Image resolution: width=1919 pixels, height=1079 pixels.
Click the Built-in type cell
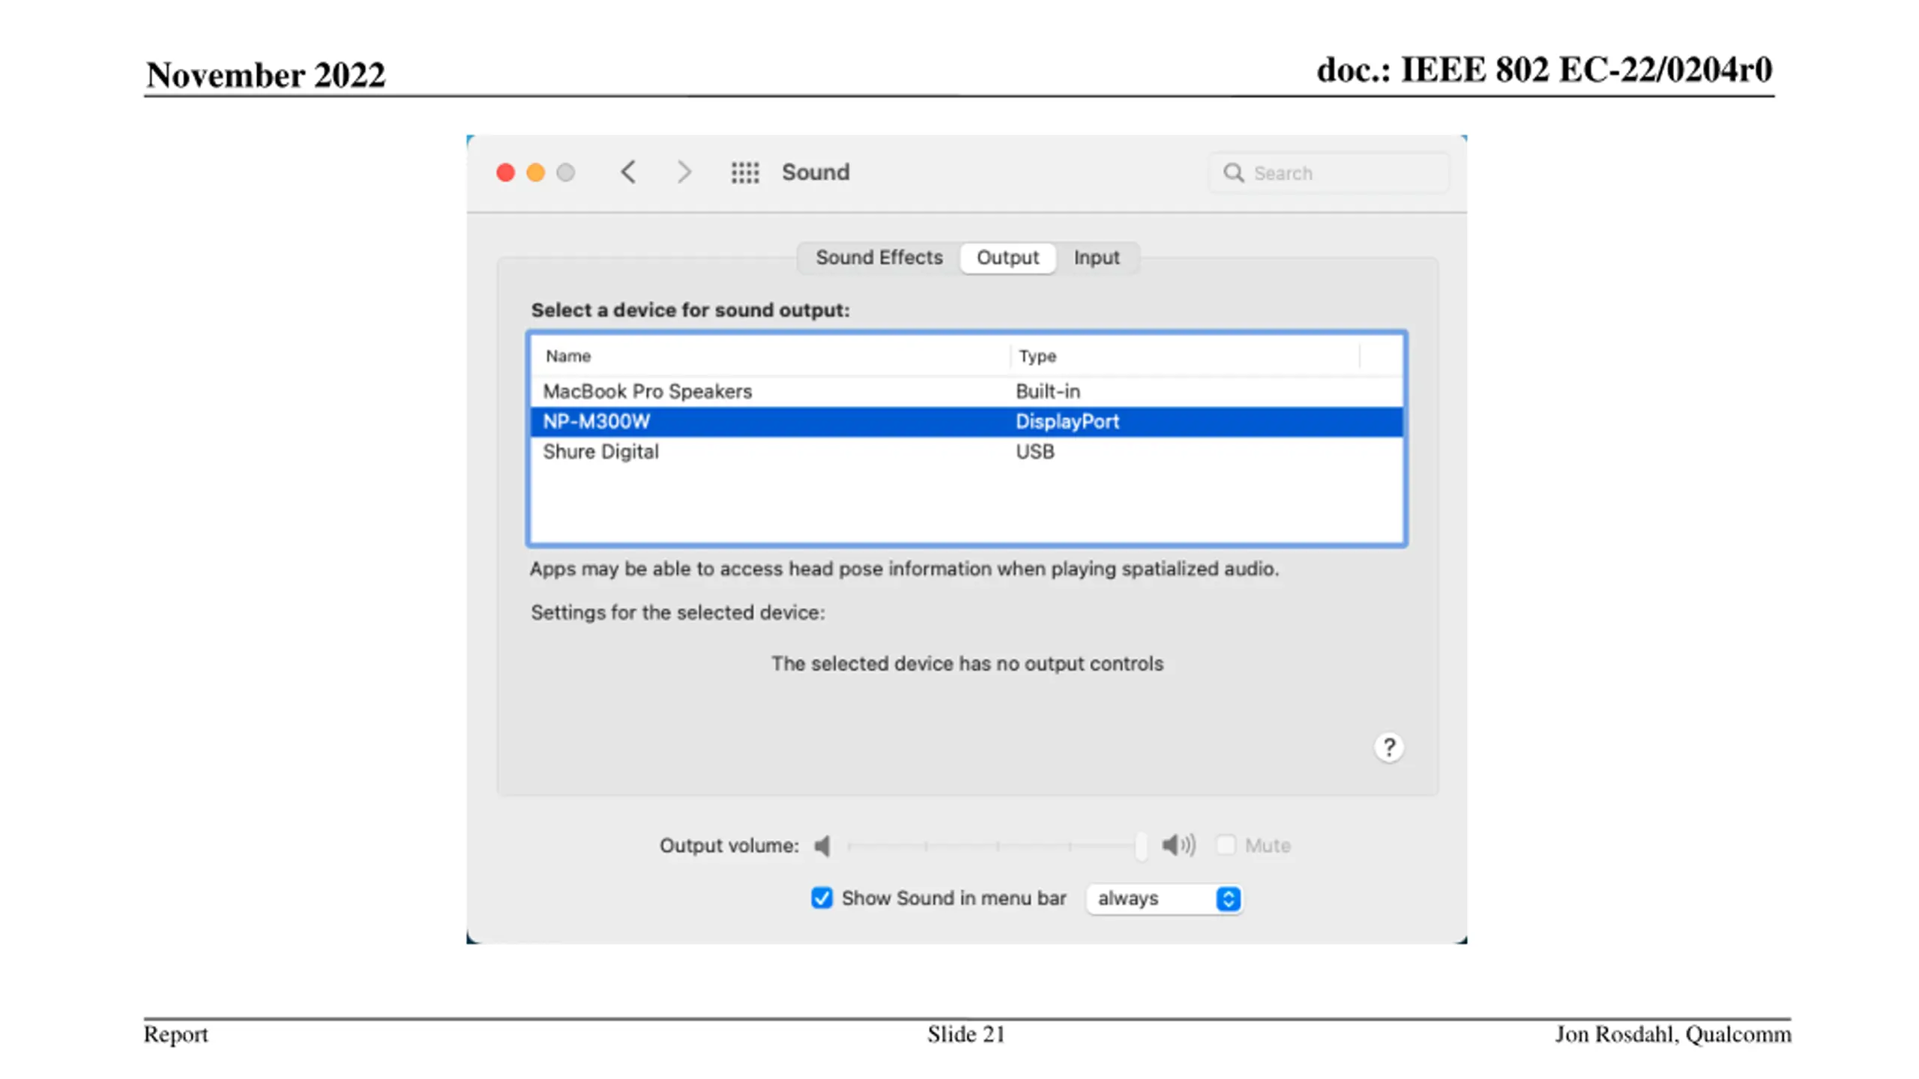tap(1047, 391)
